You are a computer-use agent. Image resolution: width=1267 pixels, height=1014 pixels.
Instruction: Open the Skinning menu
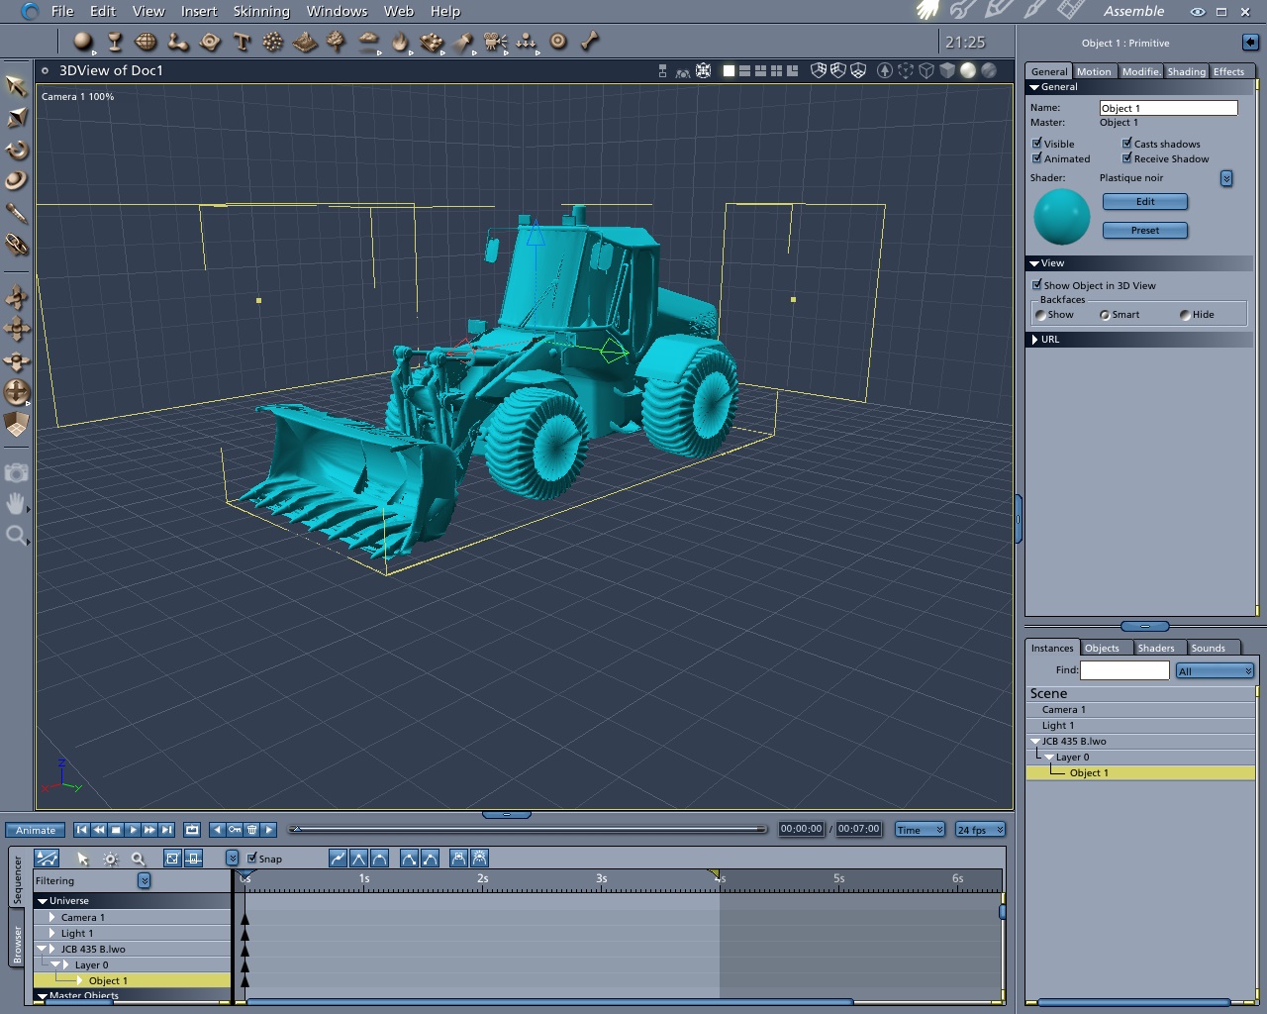pyautogui.click(x=261, y=11)
